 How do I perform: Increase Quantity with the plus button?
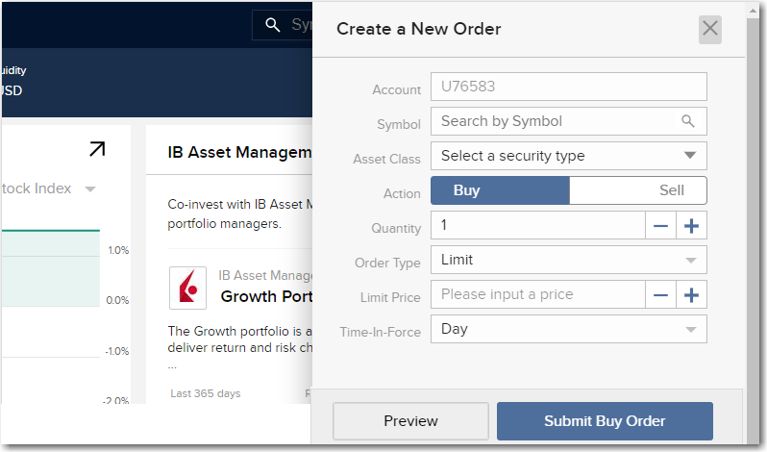(x=691, y=226)
